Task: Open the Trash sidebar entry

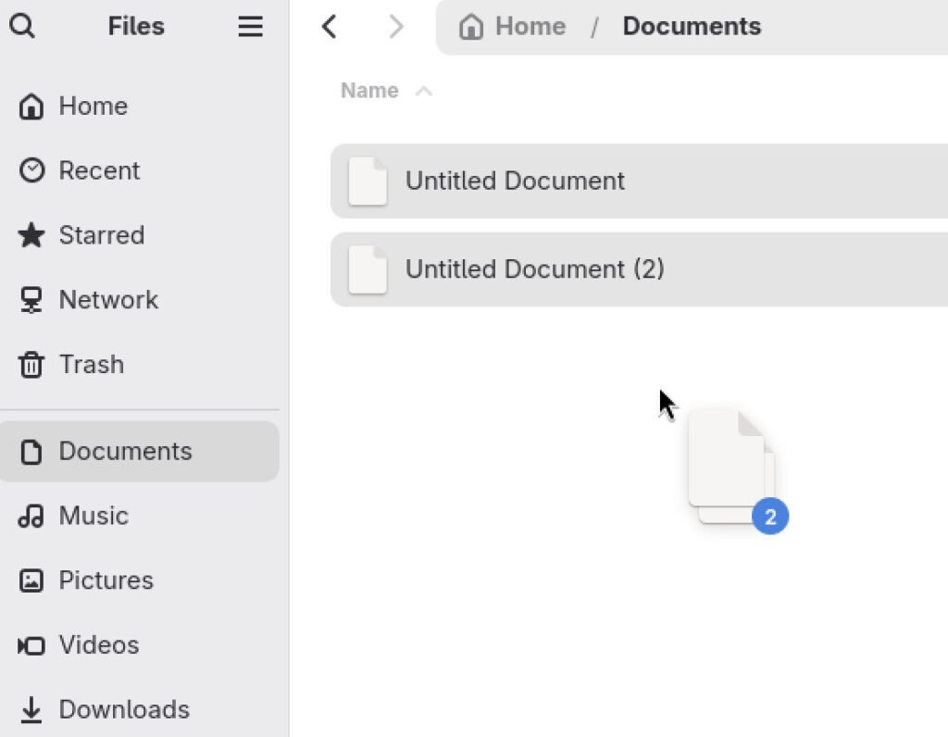Action: pyautogui.click(x=140, y=365)
